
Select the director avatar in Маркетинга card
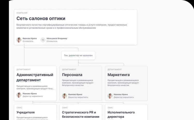coord(110,96)
